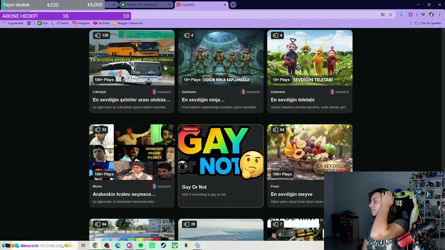445x250 pixels.
Task: Select the UwUFUFU tab
Action: click(202, 5)
